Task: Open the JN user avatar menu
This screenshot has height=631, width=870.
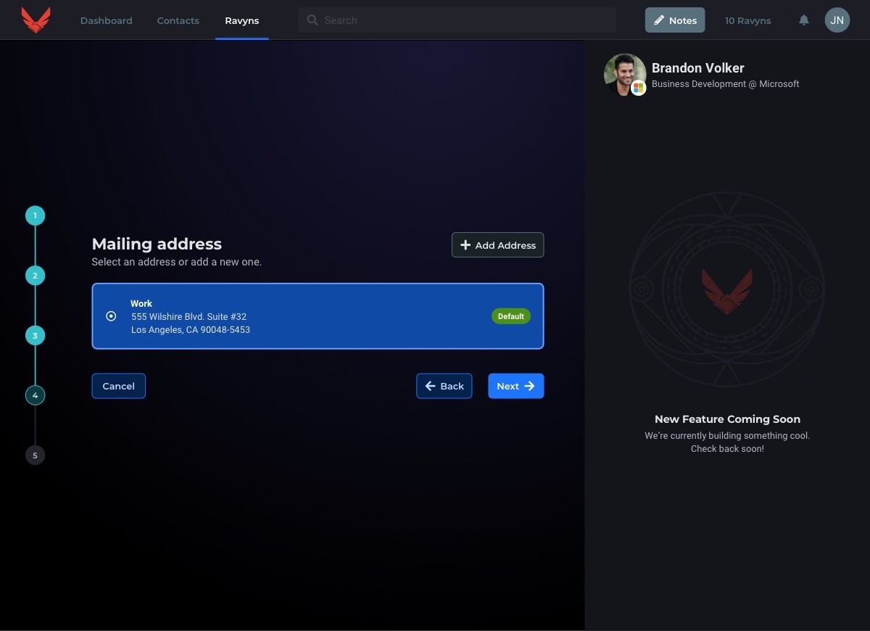Action: (837, 20)
